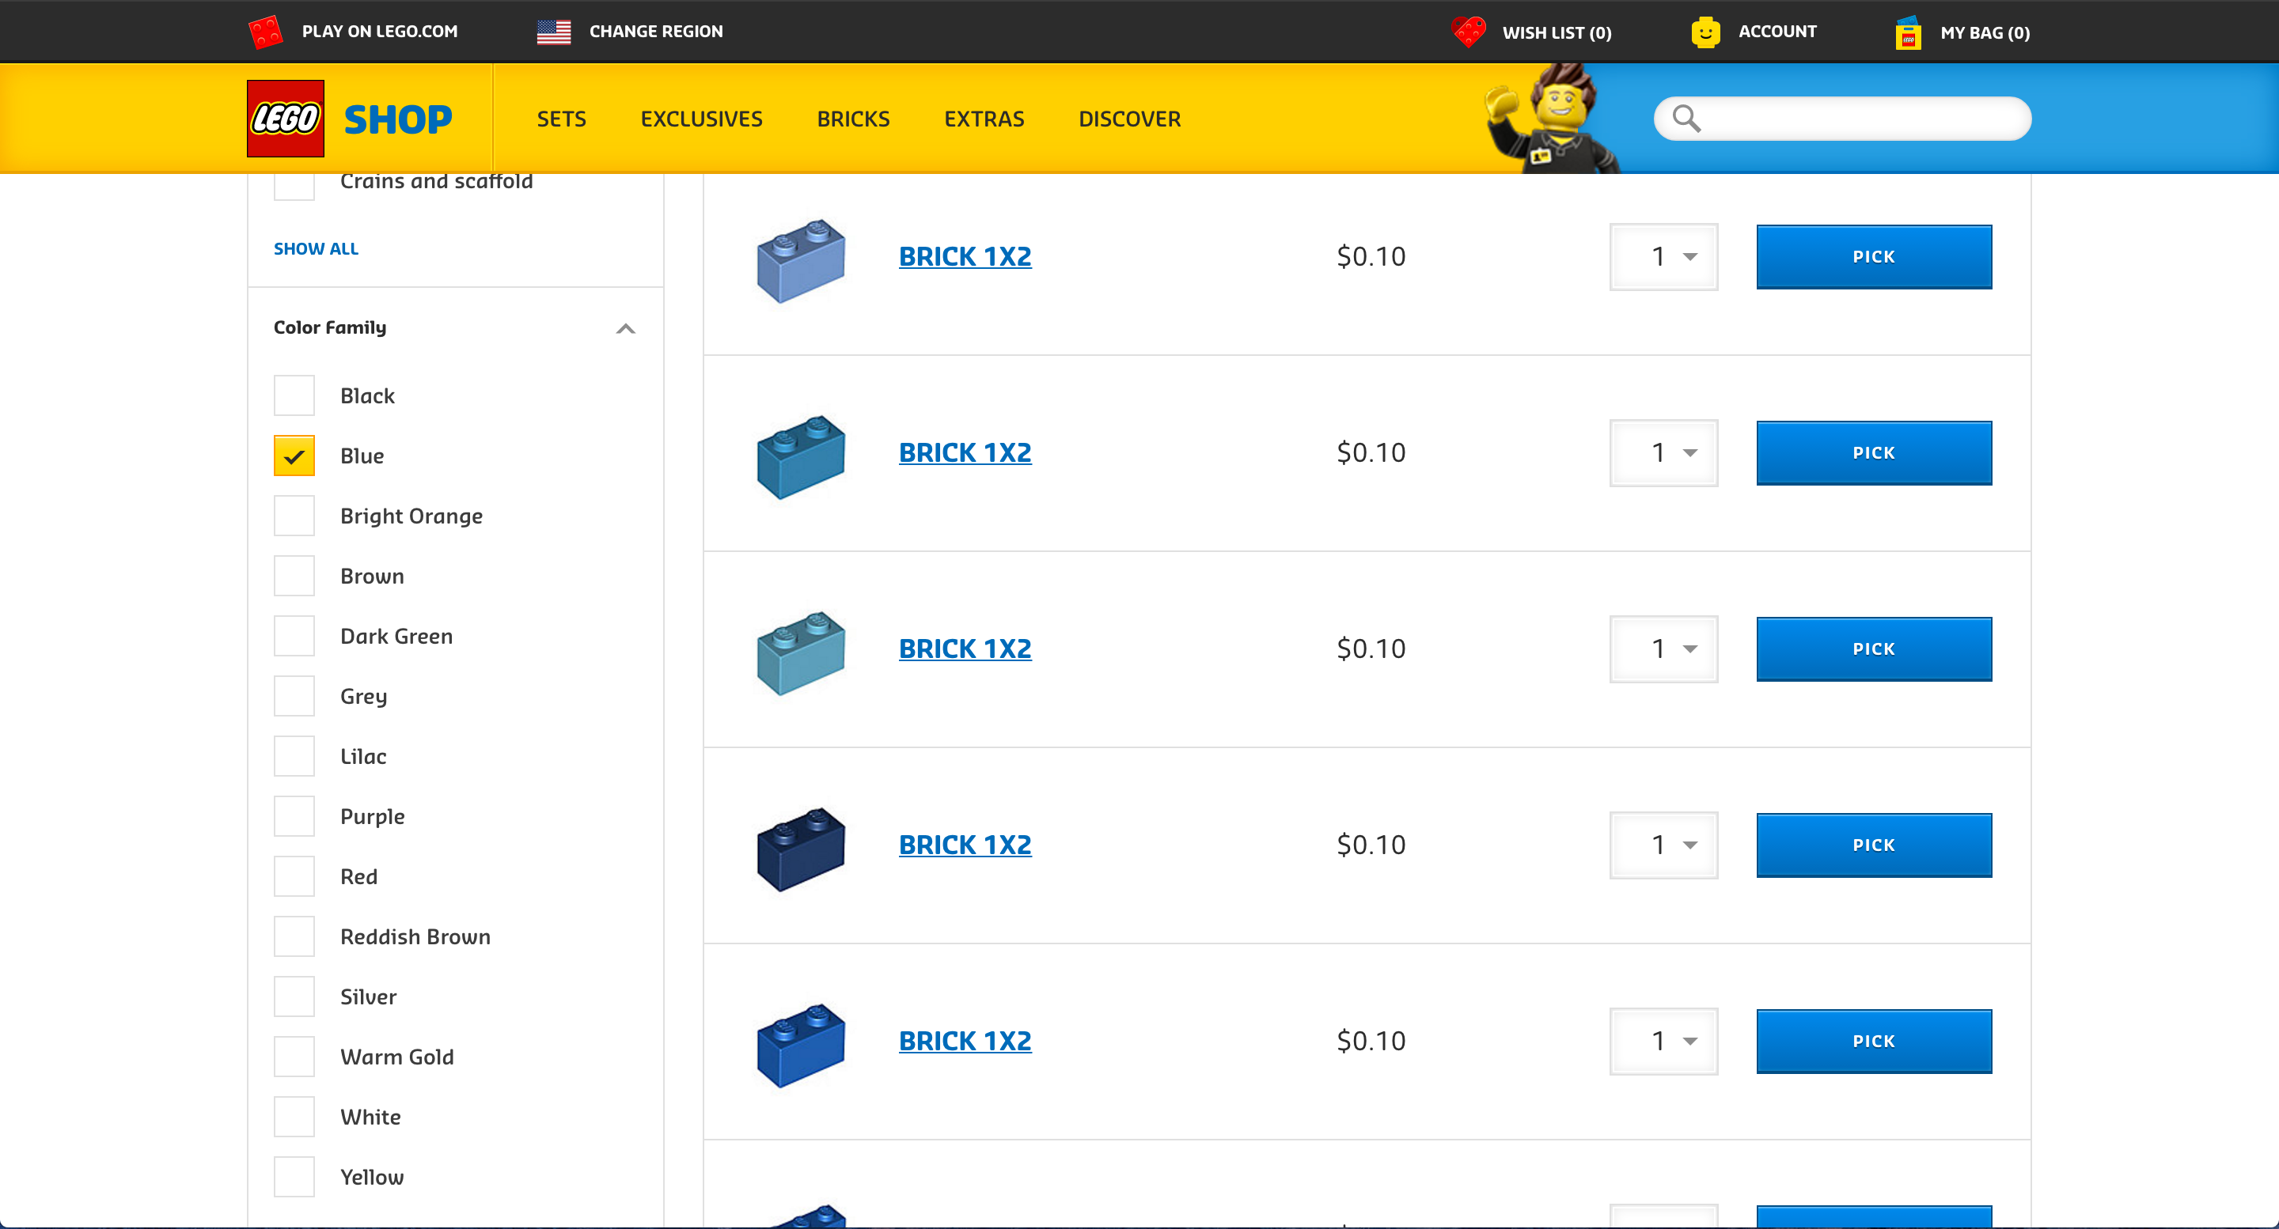Viewport: 2279px width, 1229px height.
Task: Open the medium blue BRICK 1X2 title link
Action: pyautogui.click(x=965, y=256)
